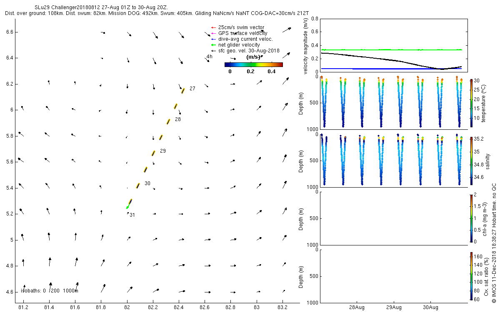The height and width of the screenshot is (312, 500).
Task: Click the green glider arrowhead near label 31
Action: point(127,207)
